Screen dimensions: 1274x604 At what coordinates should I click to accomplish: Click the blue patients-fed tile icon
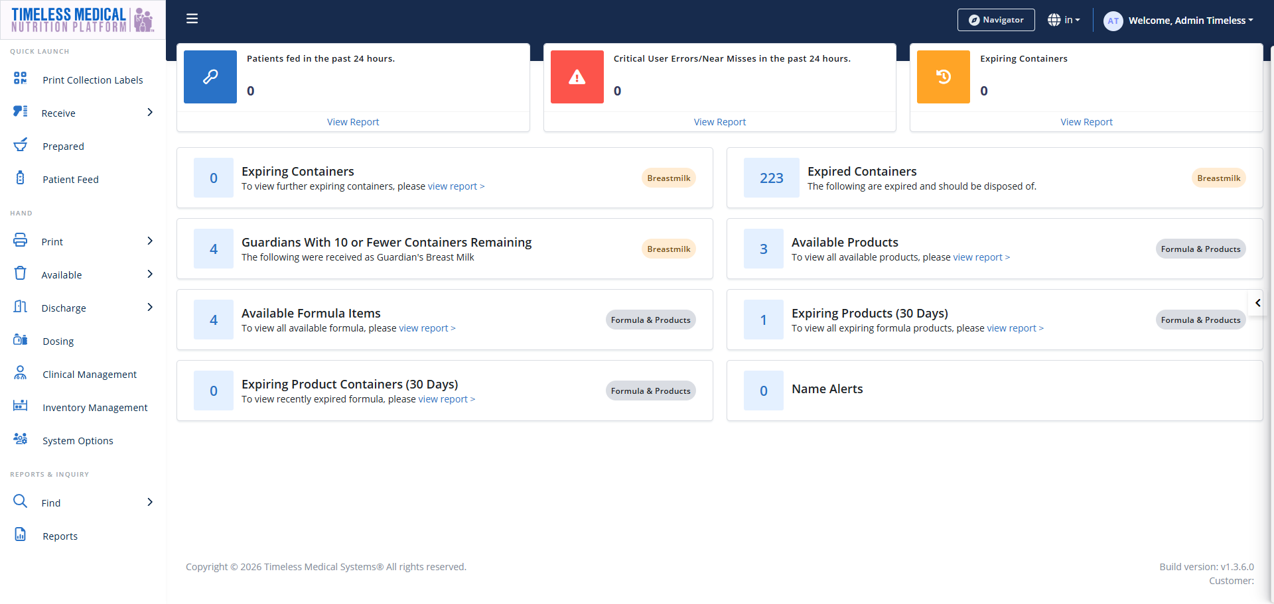(210, 77)
